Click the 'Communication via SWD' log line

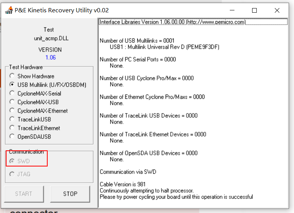128,172
